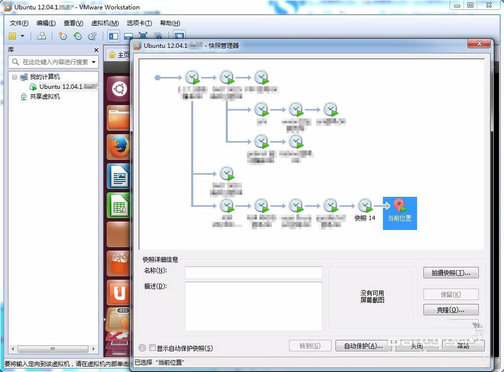
Task: Open the Snapshot Manager toolbar icon
Action: 92,36
